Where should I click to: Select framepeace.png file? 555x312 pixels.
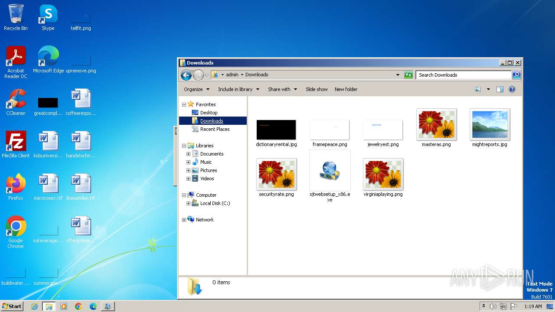click(x=330, y=133)
